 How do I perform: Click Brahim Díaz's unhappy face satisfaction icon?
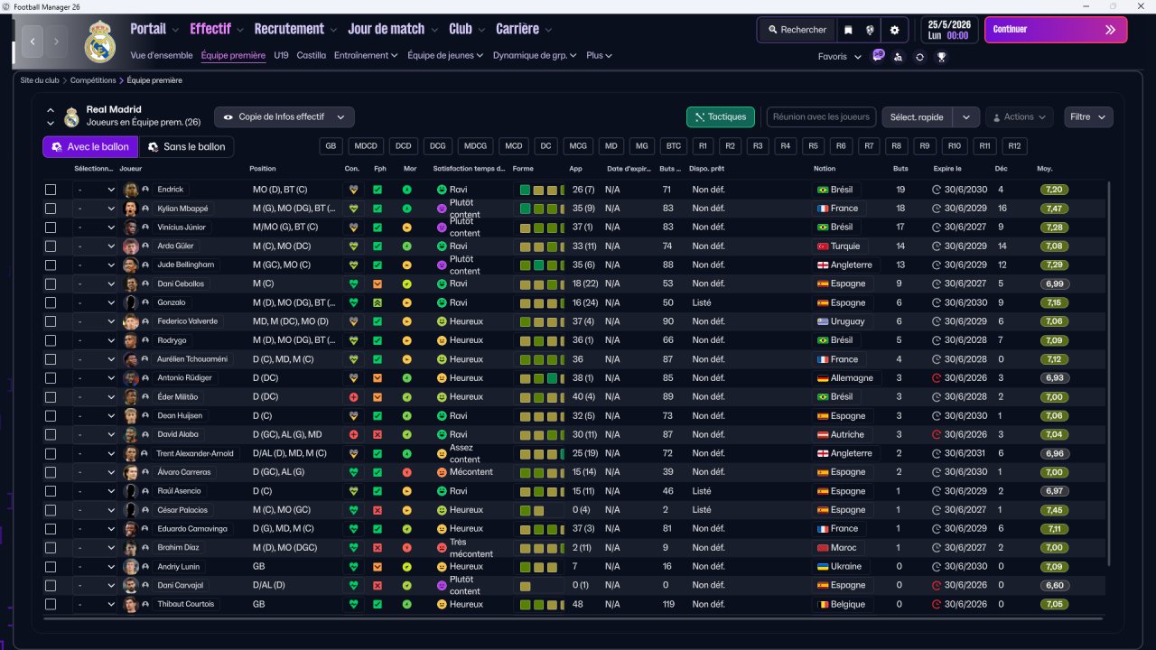click(x=442, y=548)
